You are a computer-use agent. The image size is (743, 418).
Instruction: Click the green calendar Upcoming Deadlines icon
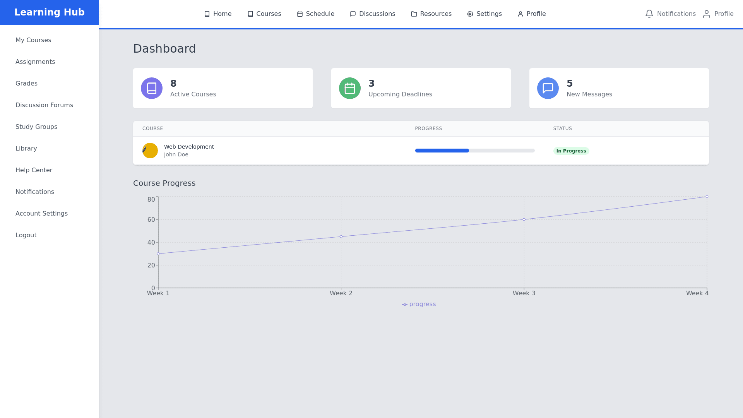[350, 88]
